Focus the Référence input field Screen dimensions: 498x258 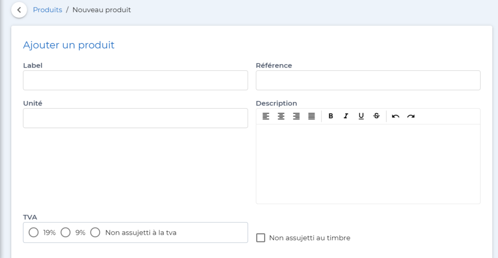coord(368,80)
